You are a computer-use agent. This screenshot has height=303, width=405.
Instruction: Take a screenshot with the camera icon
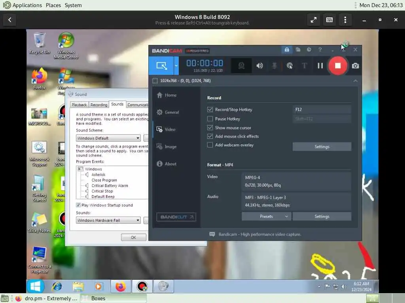356,66
